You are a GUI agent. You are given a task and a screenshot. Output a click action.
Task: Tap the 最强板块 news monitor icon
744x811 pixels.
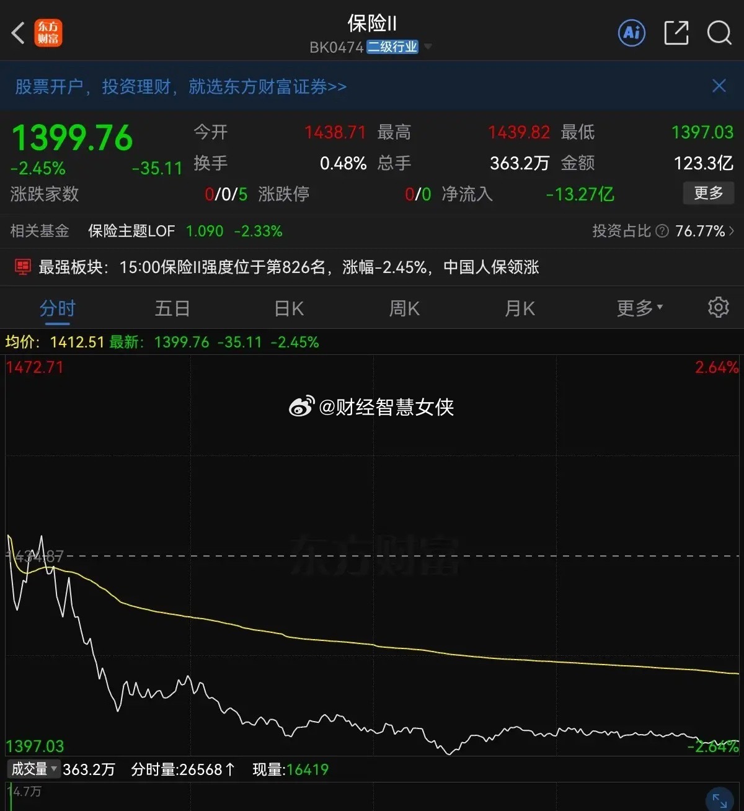click(x=23, y=267)
